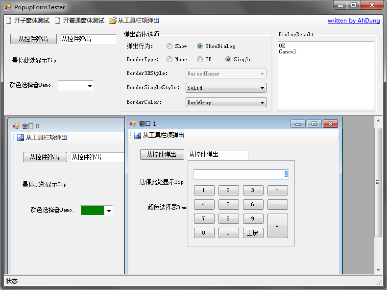Screen dimensions: 387x290
Task: Click the calculator equals key
Action: coord(277,226)
